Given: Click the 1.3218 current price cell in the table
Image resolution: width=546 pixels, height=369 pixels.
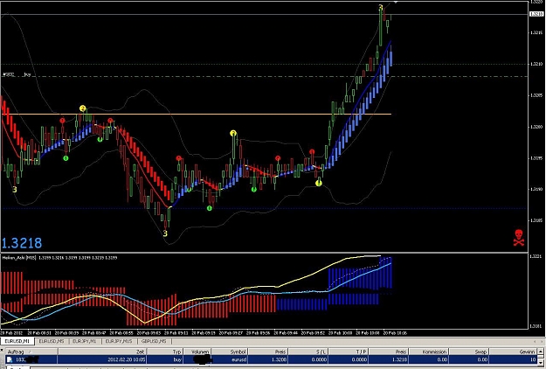Looking at the screenshot, I should pyautogui.click(x=389, y=359).
